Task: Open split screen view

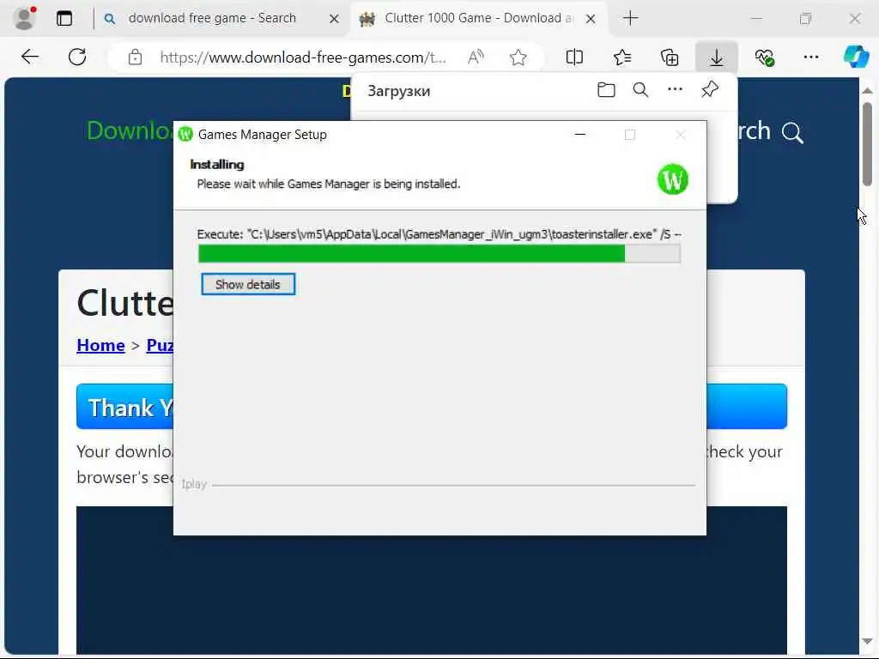Action: pos(574,57)
